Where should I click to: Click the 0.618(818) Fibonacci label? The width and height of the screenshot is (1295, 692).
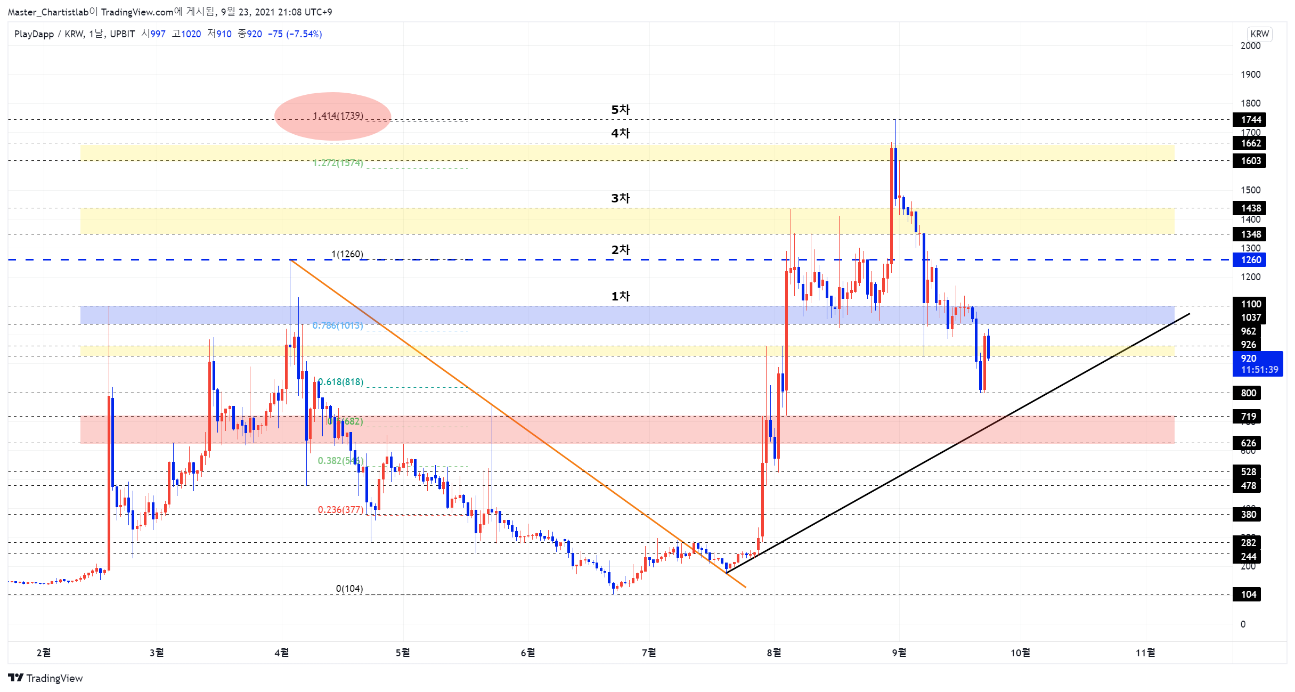pos(341,382)
